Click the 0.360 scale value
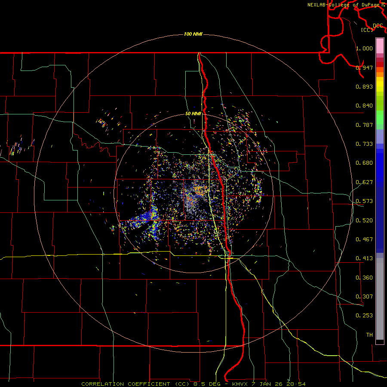 pos(364,277)
